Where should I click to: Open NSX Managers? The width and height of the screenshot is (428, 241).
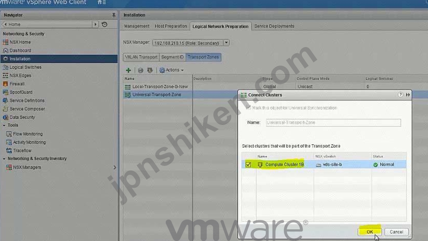27,167
